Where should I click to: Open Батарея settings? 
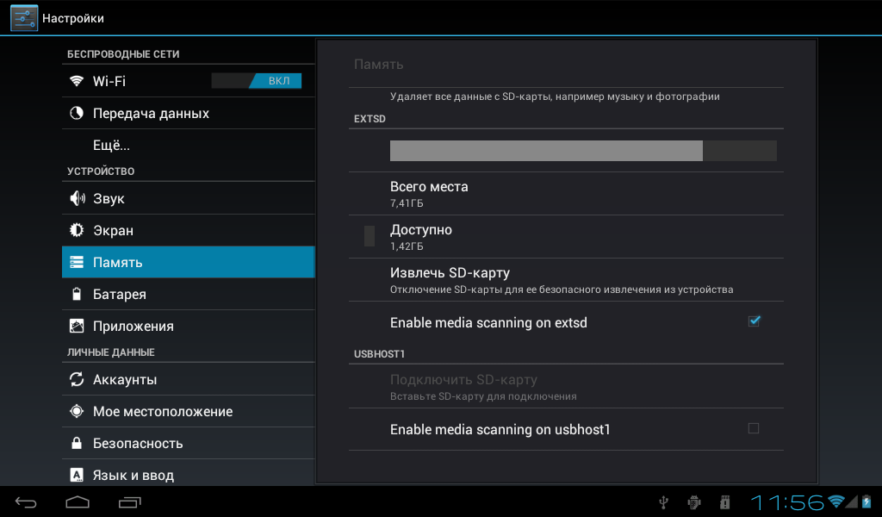(189, 294)
